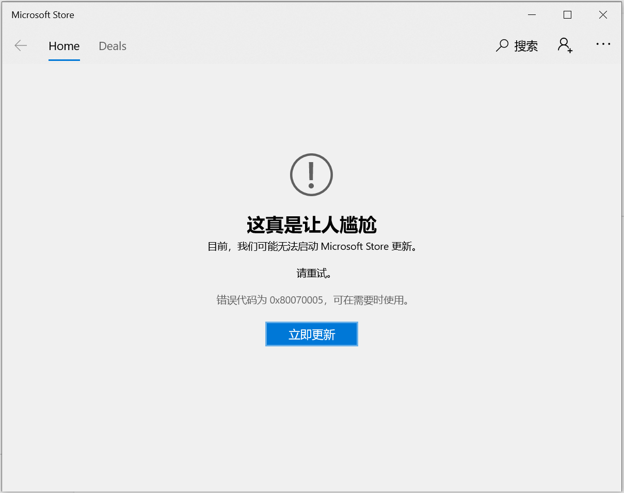Maximize the Microsoft Store window
Image resolution: width=624 pixels, height=493 pixels.
pyautogui.click(x=567, y=14)
